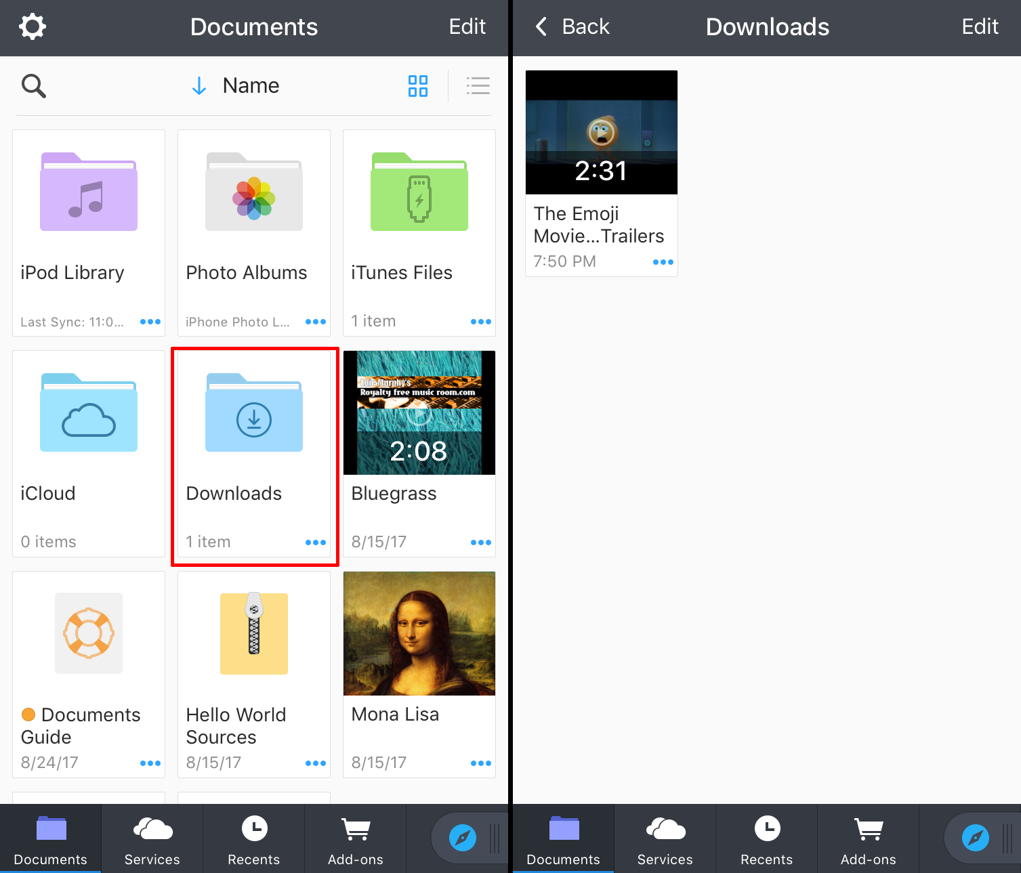This screenshot has width=1021, height=873.
Task: Play The Emoji Movie Trailers video
Action: click(x=602, y=132)
